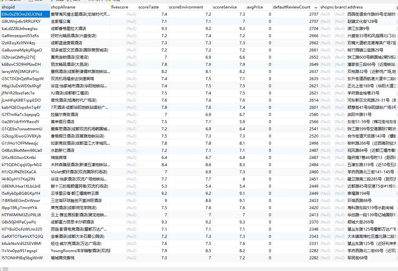
Task: Click shopid cell G8UWnjv6v5RRUFKY
Action: click(25, 21)
